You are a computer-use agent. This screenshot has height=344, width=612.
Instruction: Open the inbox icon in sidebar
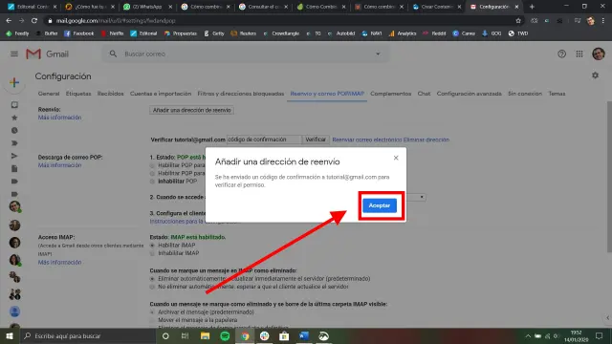point(14,105)
